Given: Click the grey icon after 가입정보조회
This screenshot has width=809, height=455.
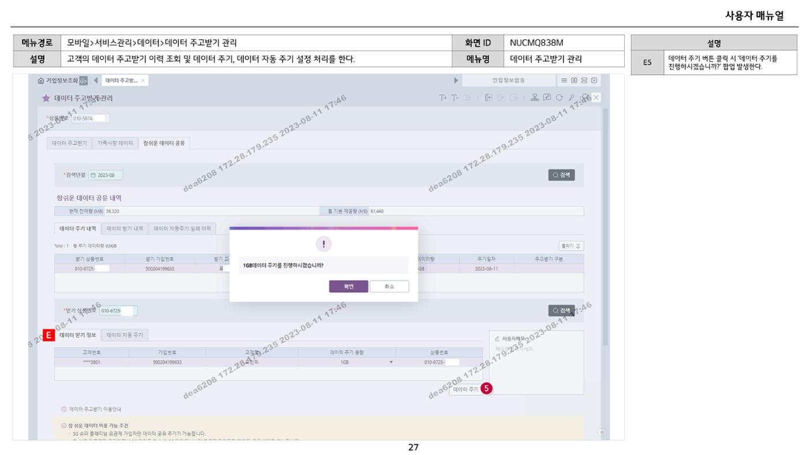Looking at the screenshot, I should [x=83, y=80].
